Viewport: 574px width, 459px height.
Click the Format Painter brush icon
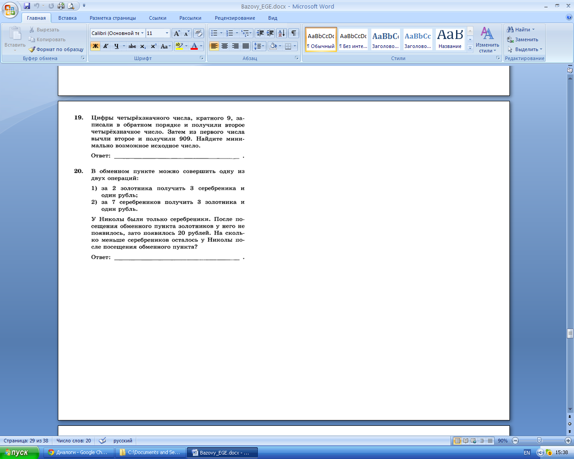point(32,49)
